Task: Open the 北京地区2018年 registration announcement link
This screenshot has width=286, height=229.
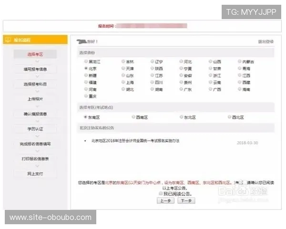Action: tap(135, 141)
